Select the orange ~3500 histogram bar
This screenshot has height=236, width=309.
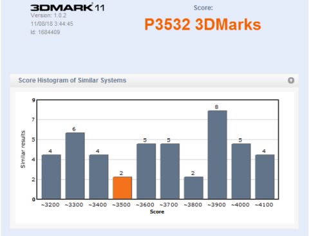122,188
